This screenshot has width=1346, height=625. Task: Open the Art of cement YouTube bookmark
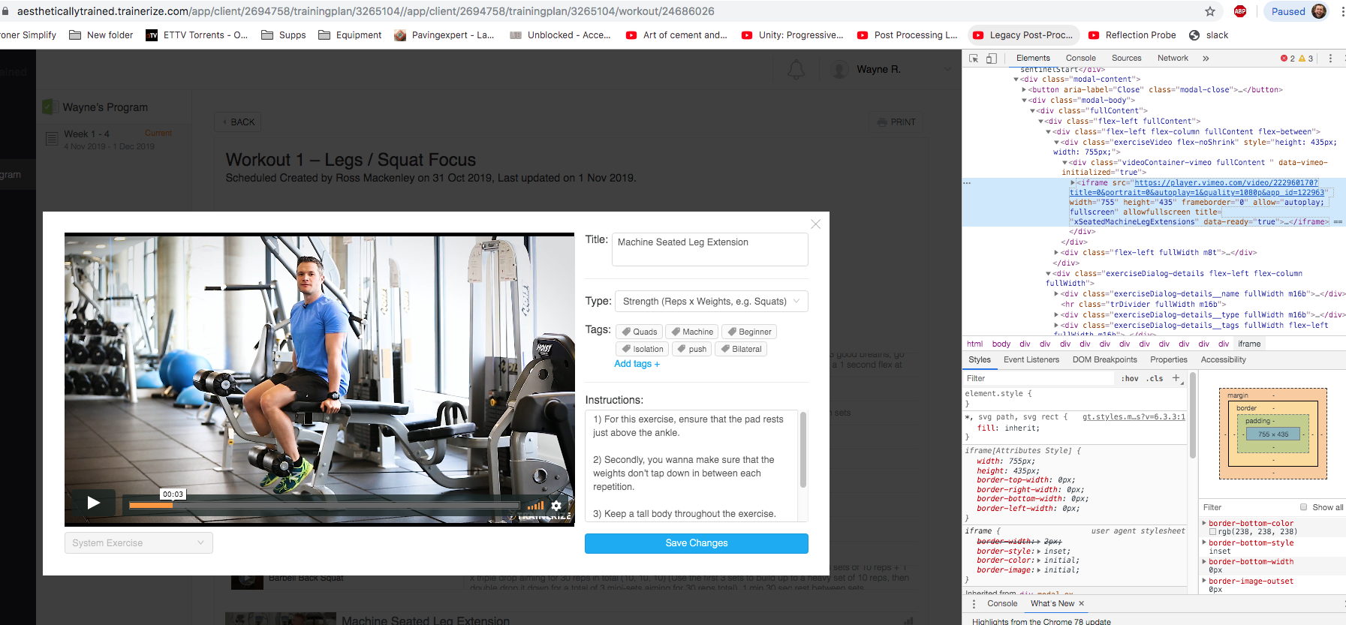pos(676,35)
